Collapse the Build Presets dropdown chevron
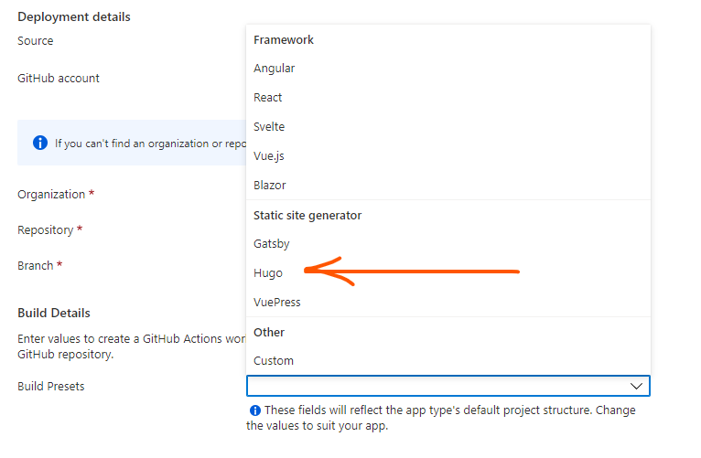701x458 pixels. coord(636,386)
